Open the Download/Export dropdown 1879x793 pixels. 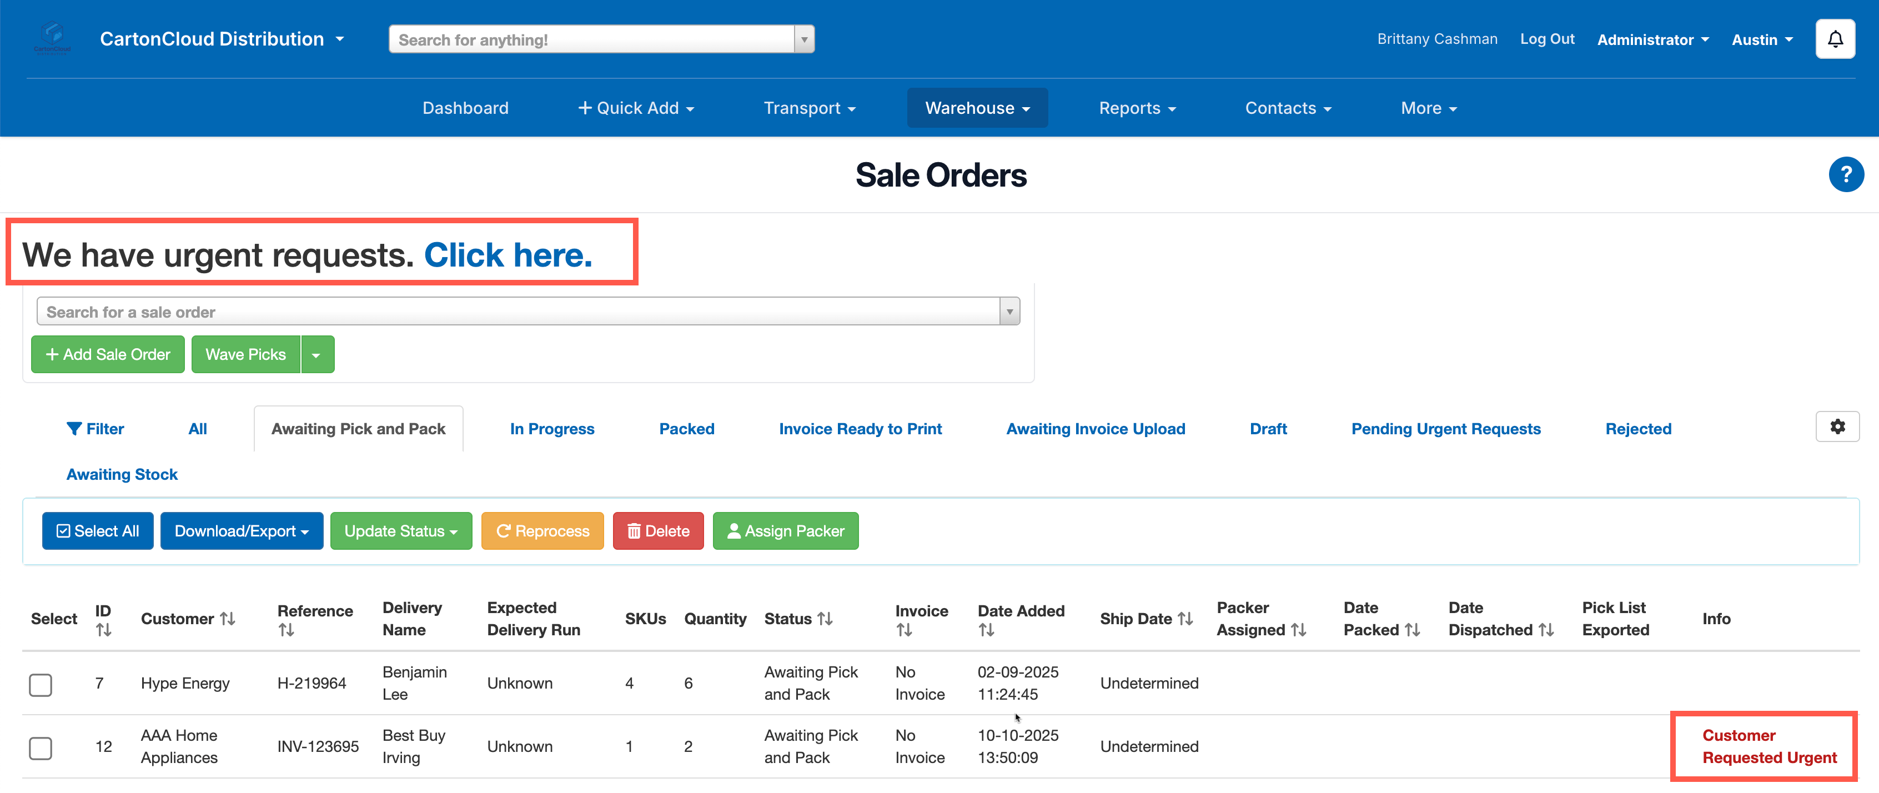pyautogui.click(x=242, y=531)
